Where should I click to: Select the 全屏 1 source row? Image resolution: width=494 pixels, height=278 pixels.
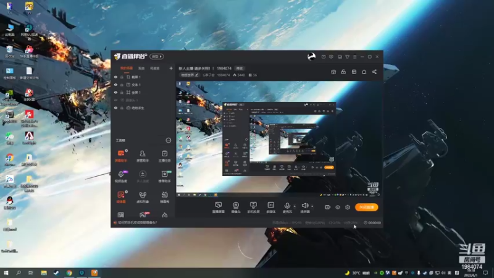coord(143,92)
